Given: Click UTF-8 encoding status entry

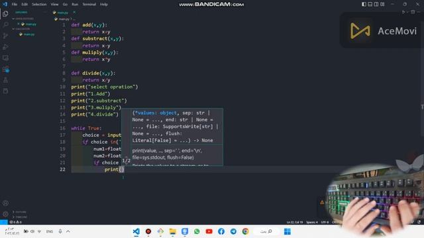Looking at the screenshot, I should point(325,222).
